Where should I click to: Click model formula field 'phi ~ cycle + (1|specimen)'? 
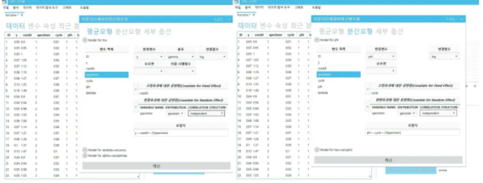tap(413, 133)
